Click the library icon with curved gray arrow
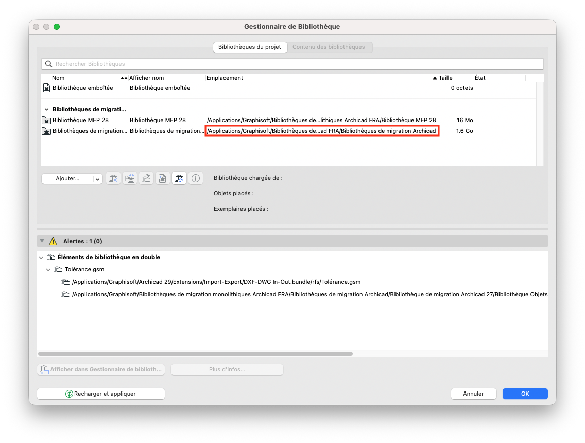Viewport: 585px width, 443px height. coord(146,178)
